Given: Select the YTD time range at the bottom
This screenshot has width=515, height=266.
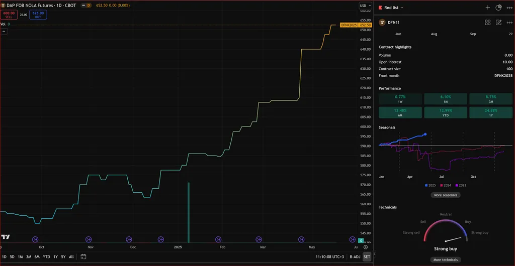Looking at the screenshot, I should point(46,257).
